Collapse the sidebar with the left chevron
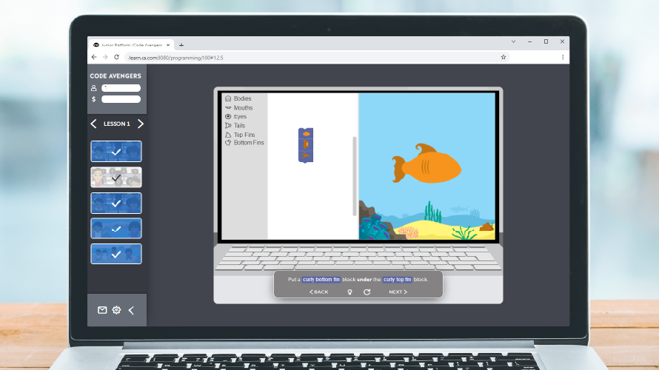This screenshot has height=370, width=659. pos(131,310)
